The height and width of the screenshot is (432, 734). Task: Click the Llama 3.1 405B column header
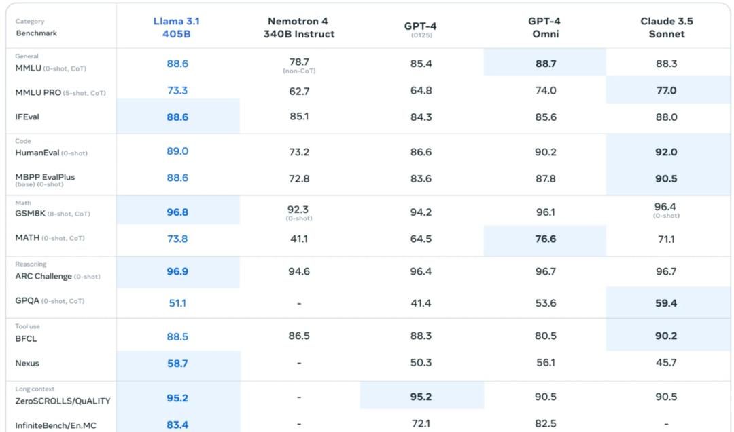177,27
